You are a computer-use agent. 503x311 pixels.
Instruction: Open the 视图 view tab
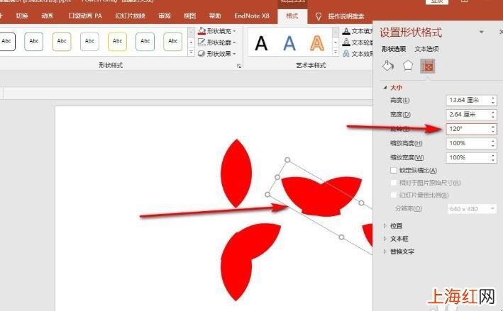pos(190,16)
